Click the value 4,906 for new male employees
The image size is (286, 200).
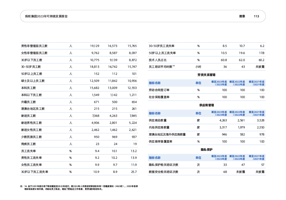pyautogui.click(x=94, y=123)
